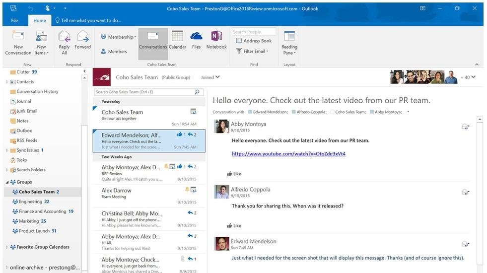Image resolution: width=487 pixels, height=273 pixels.
Task: Switch to the Home ribbon tab
Action: pos(40,20)
